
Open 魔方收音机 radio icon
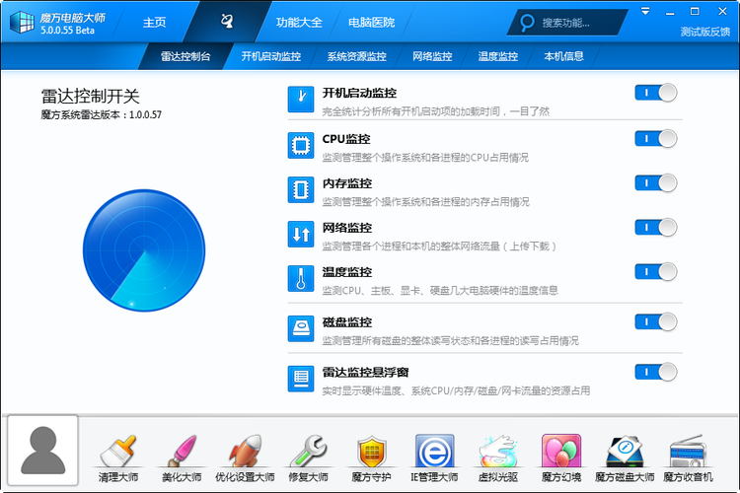tap(688, 452)
